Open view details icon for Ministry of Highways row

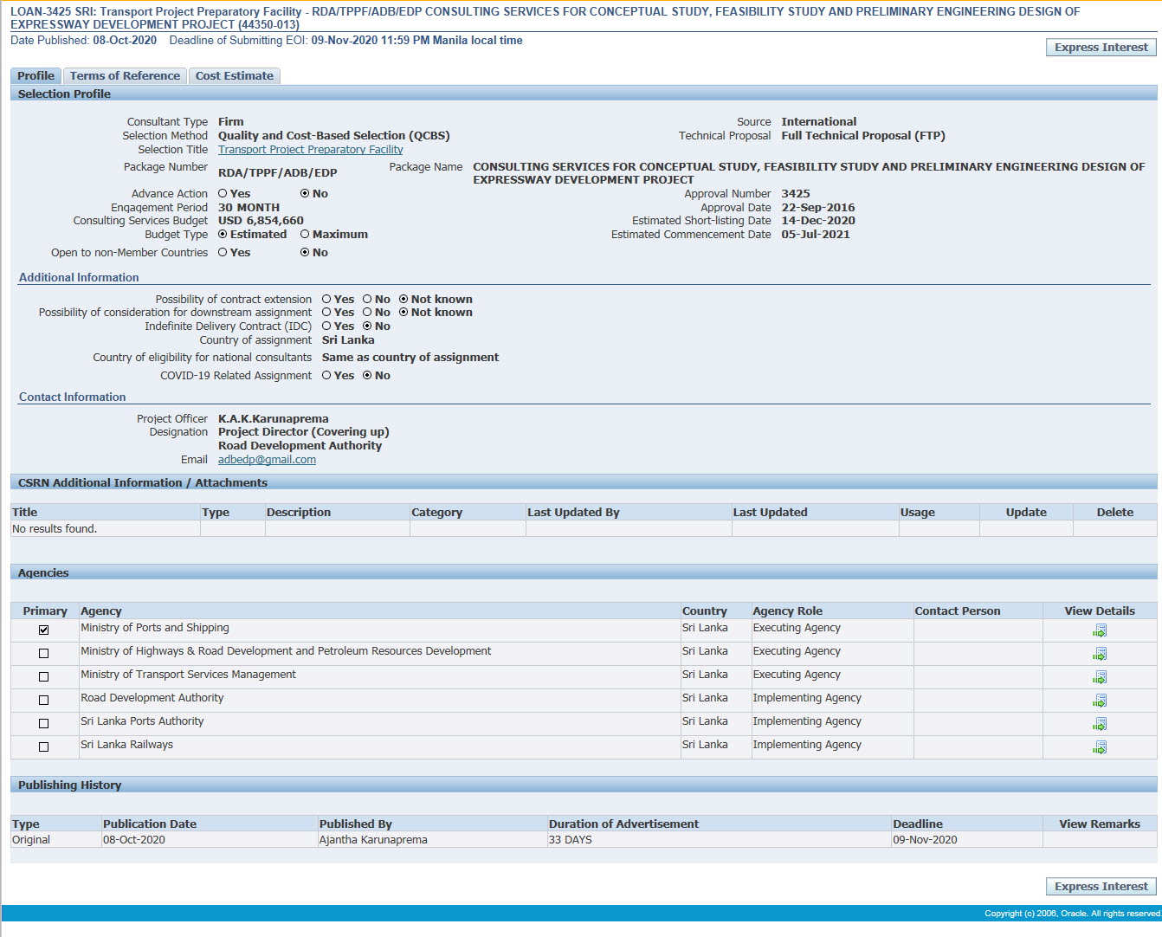(1099, 654)
